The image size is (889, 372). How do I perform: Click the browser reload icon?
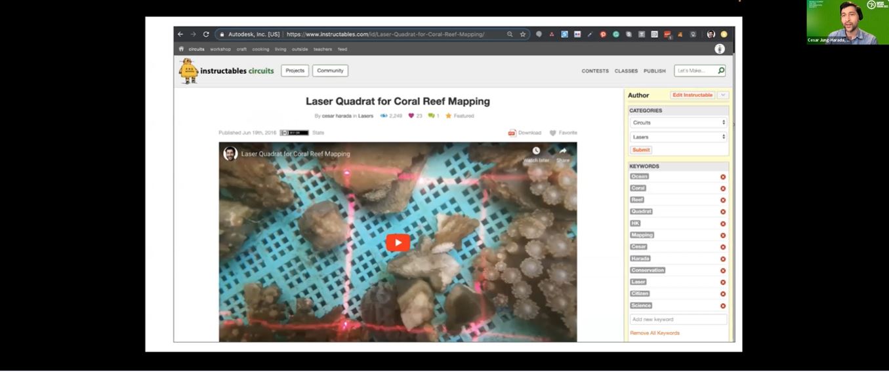[x=206, y=35]
